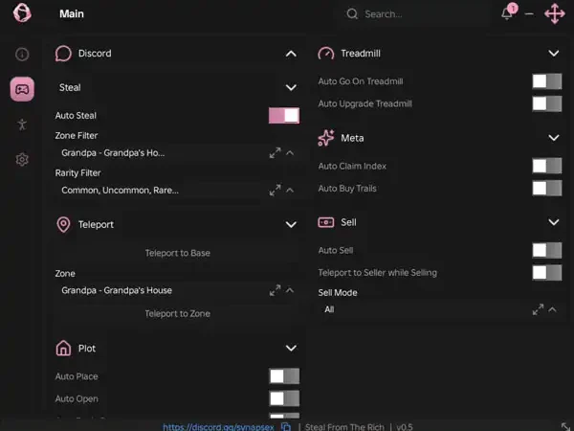Click the Meta sparkles icon

pyautogui.click(x=326, y=138)
